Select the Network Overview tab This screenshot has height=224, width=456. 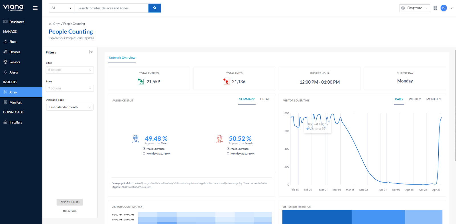tap(122, 58)
